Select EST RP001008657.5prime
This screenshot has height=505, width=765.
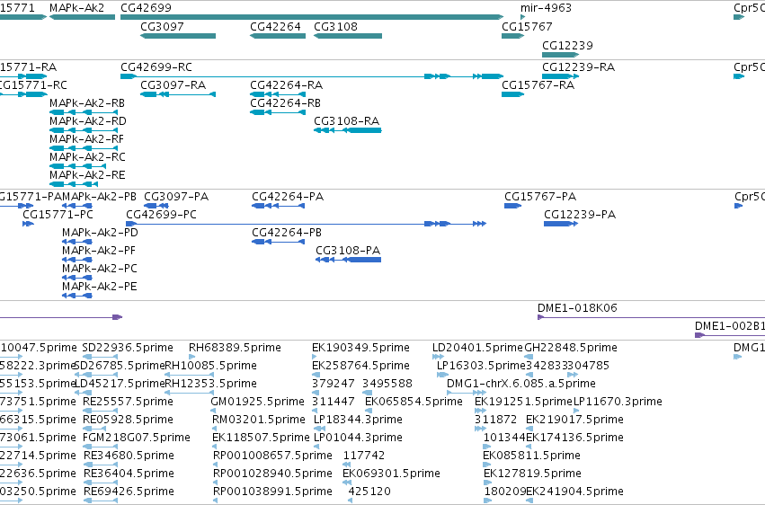pos(216,465)
